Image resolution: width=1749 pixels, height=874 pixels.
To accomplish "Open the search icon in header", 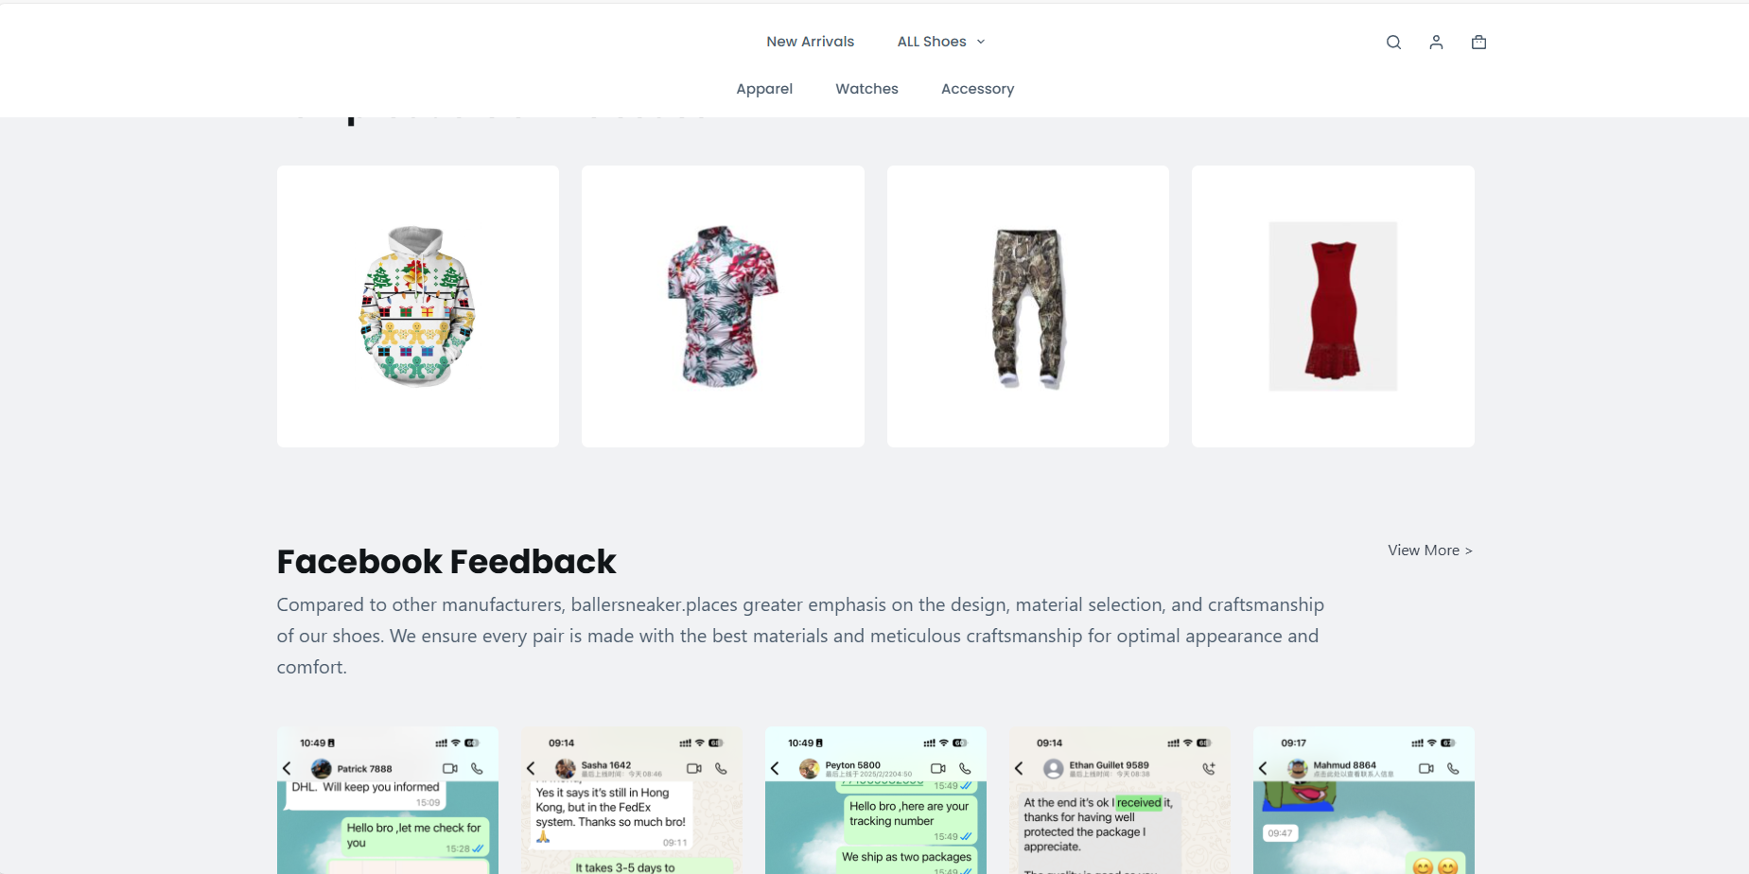I will pos(1393,42).
